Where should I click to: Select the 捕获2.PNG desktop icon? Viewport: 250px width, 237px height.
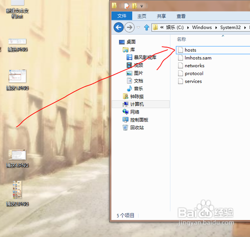17,194
